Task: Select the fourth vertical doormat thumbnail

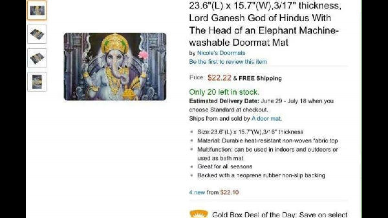Action: [37, 82]
